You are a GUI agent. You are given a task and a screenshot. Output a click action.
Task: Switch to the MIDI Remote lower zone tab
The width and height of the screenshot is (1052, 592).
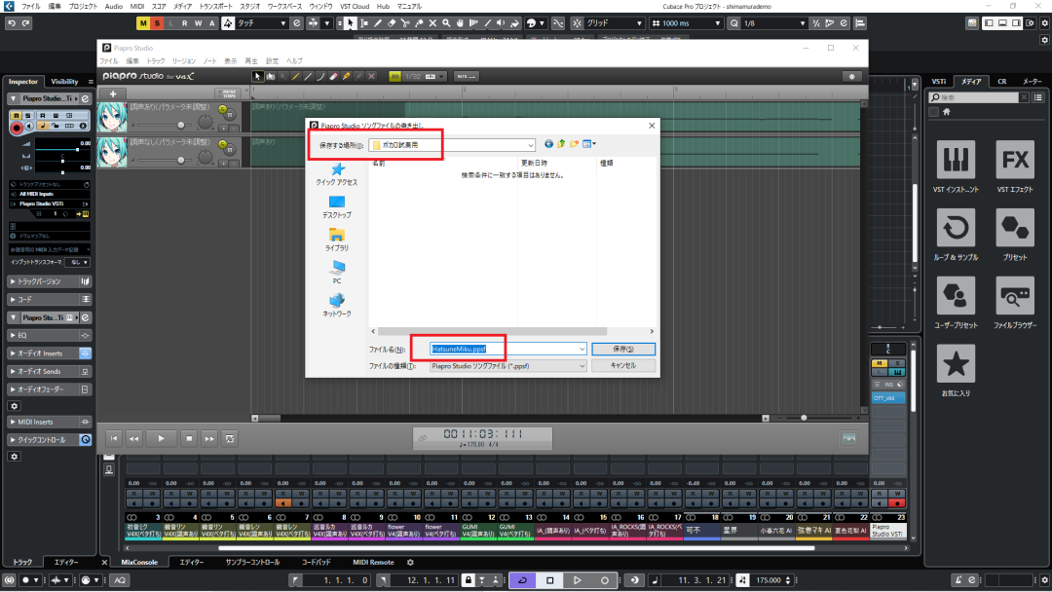pyautogui.click(x=373, y=563)
